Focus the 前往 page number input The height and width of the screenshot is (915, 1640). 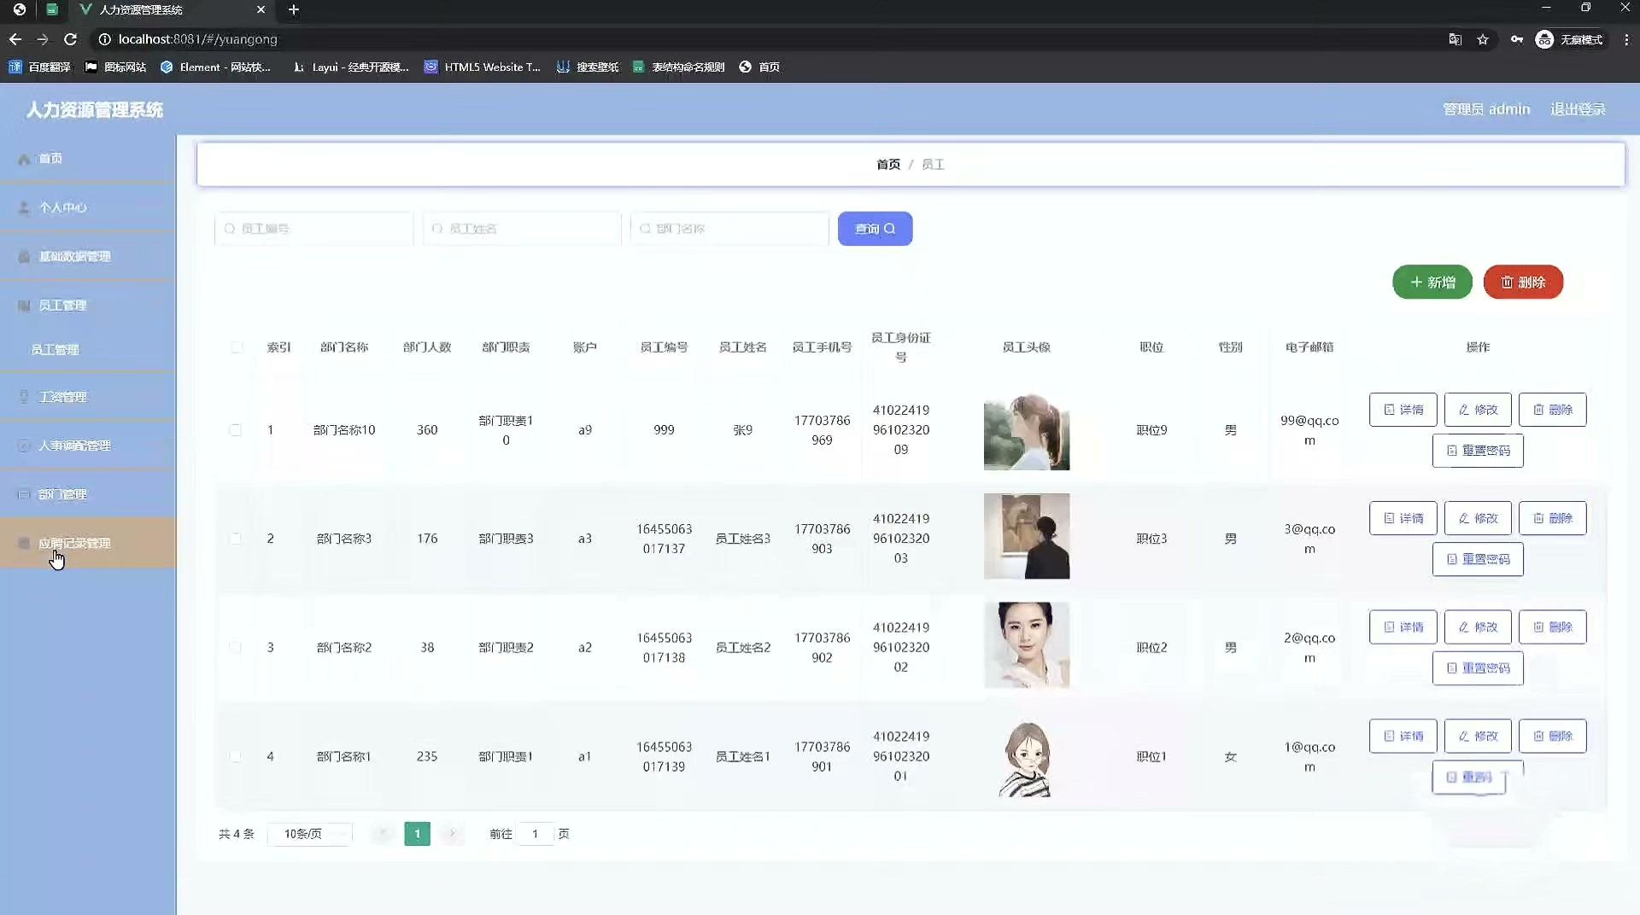click(536, 834)
